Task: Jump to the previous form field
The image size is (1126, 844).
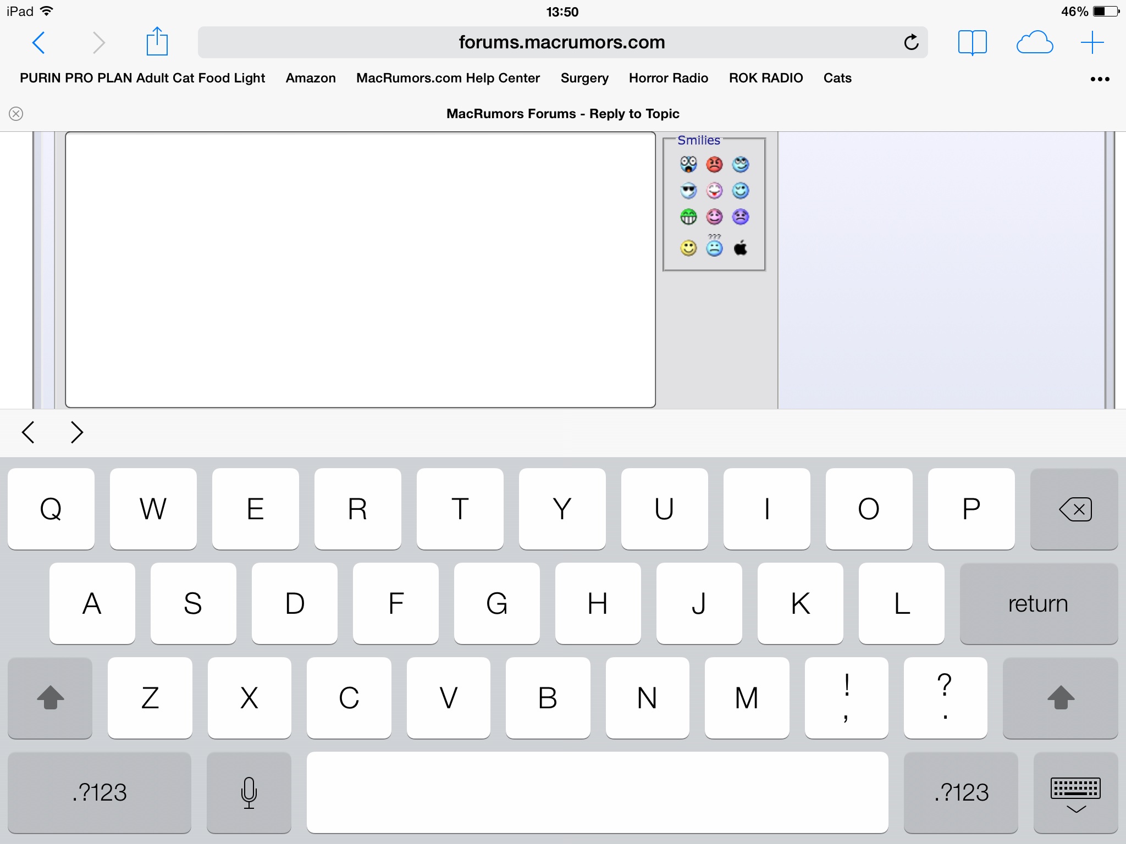Action: tap(28, 432)
